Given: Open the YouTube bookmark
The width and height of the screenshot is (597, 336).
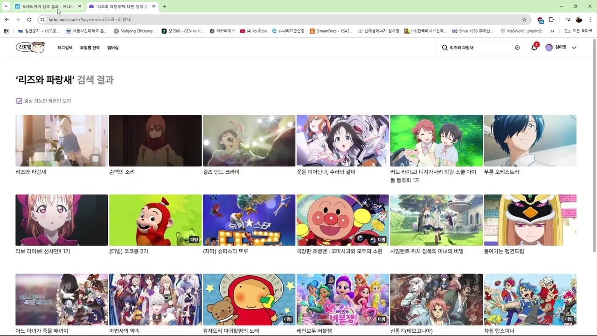Looking at the screenshot, I should click(x=253, y=31).
